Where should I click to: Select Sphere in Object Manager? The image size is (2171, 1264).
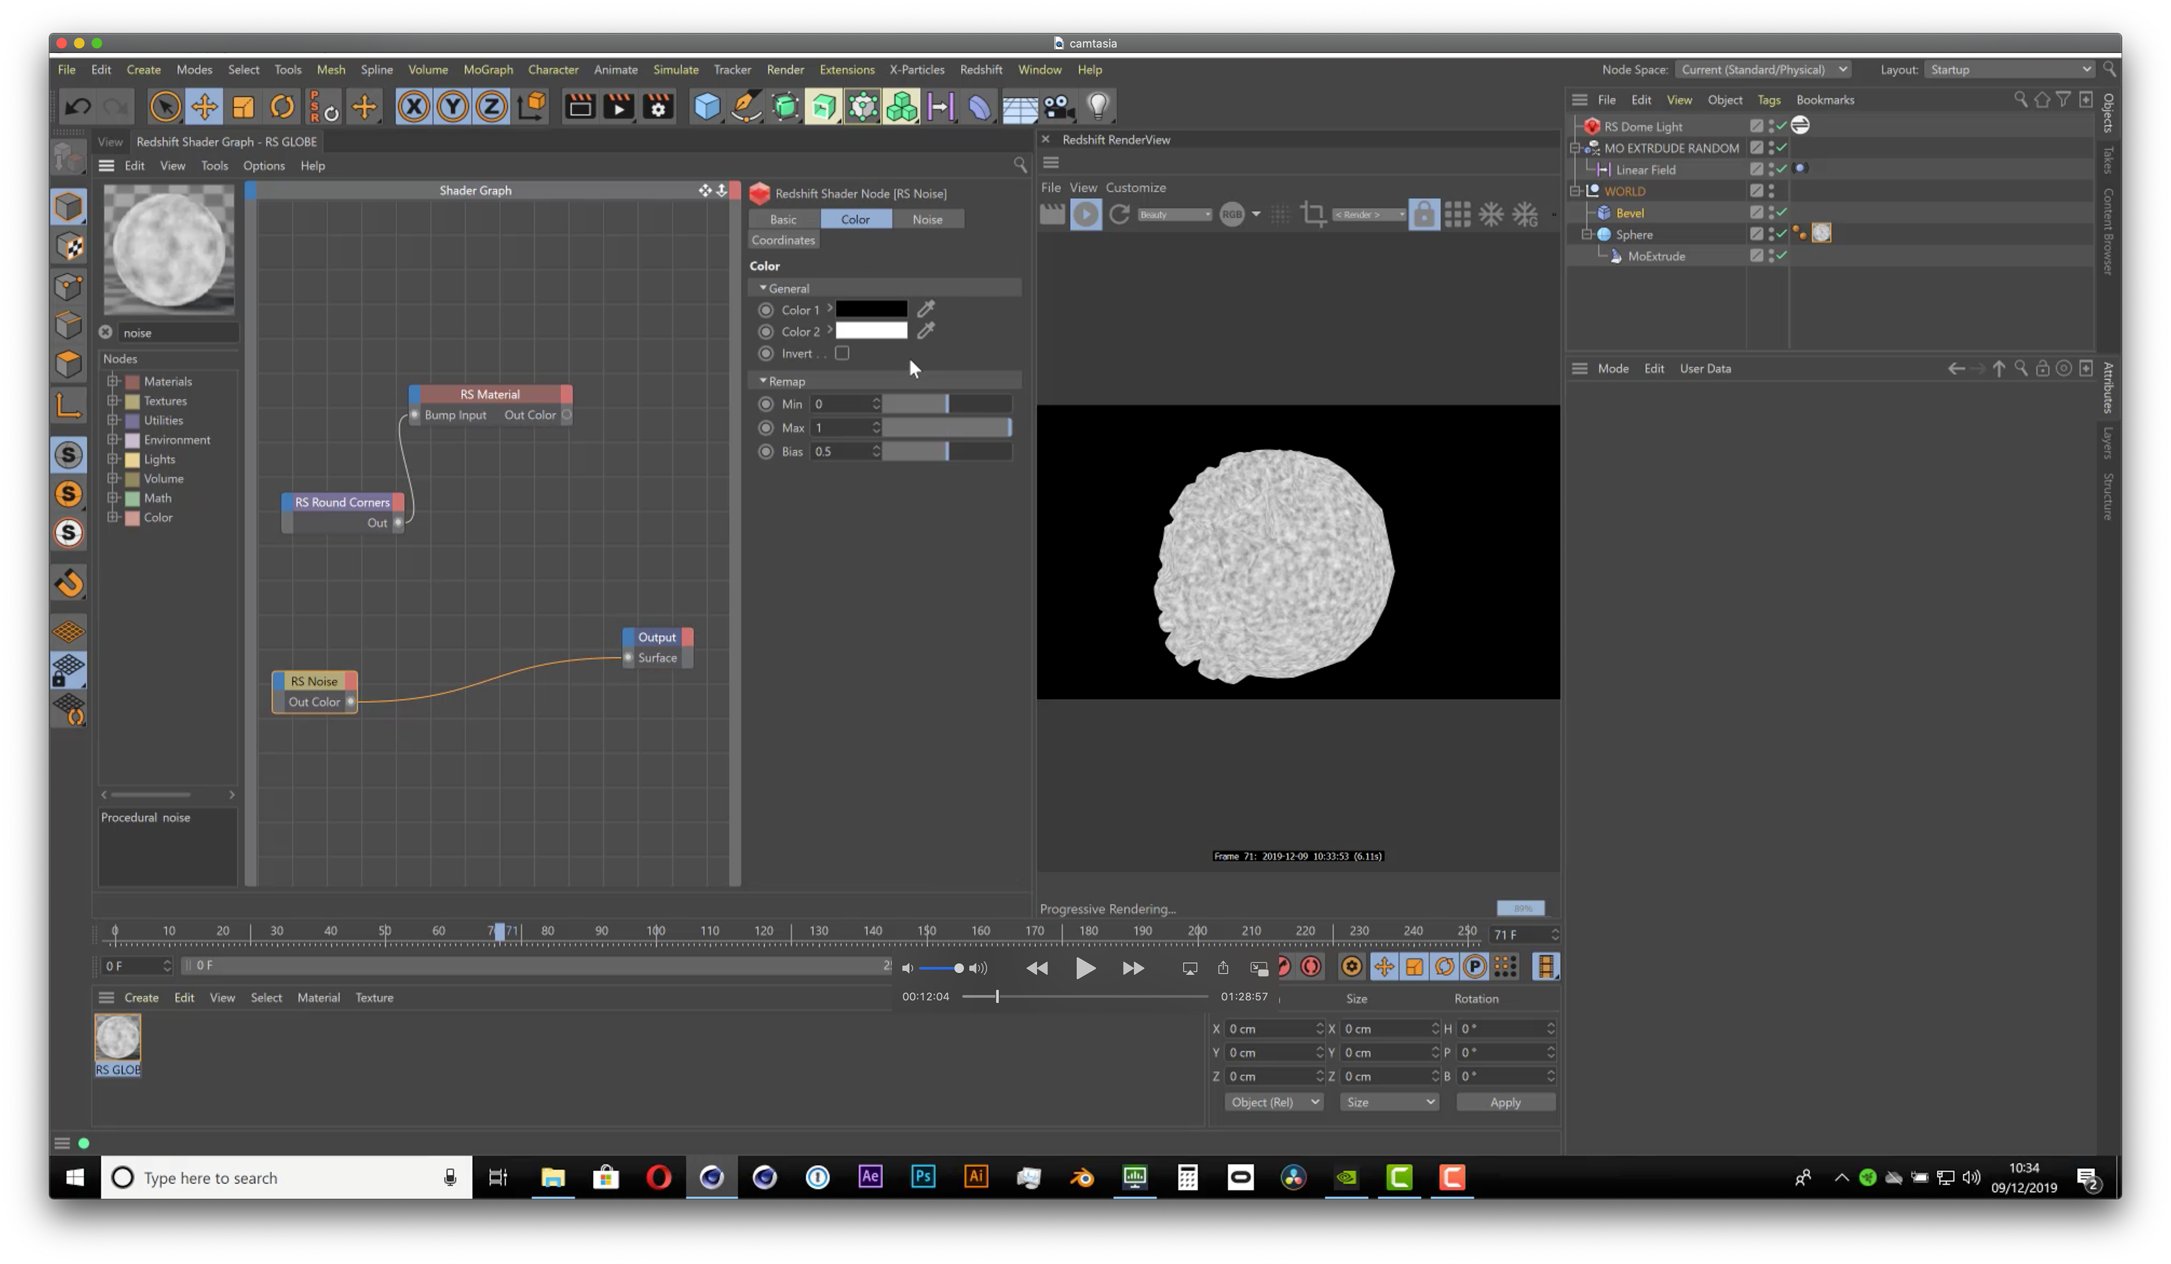[1633, 235]
